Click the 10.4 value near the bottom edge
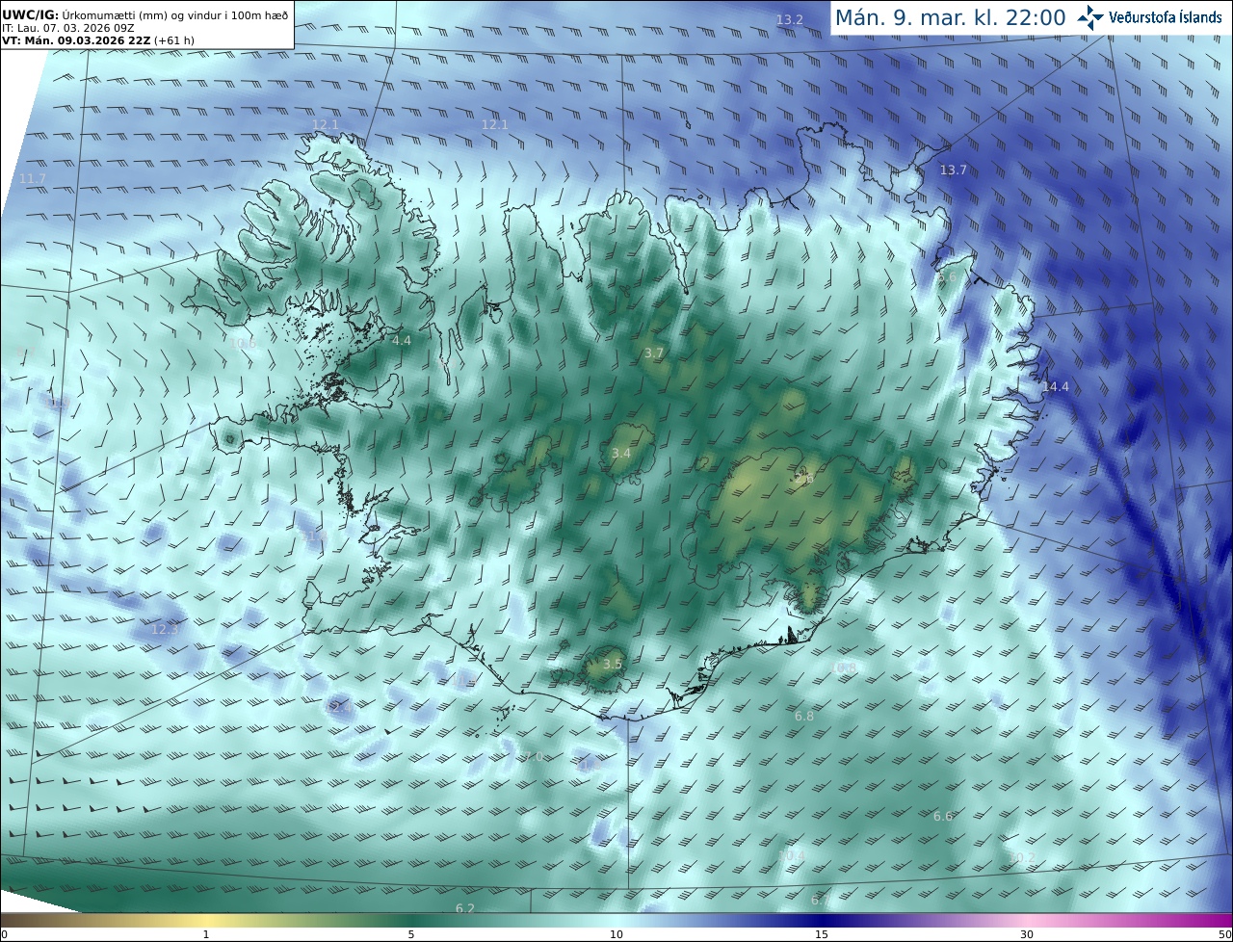This screenshot has width=1233, height=942. (x=791, y=855)
